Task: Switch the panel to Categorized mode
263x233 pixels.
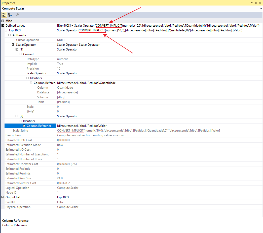Action: click(4, 15)
